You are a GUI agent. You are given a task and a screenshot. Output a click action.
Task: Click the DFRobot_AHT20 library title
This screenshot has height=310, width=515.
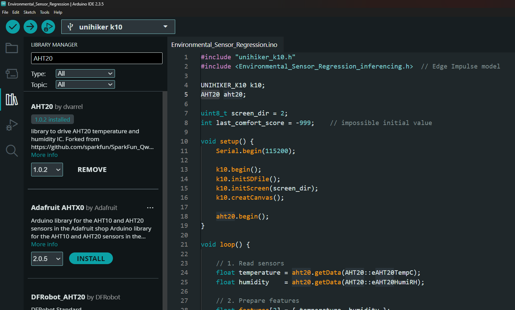click(76, 297)
